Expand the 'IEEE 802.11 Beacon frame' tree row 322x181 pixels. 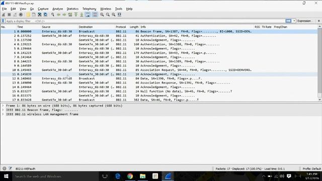(3, 110)
